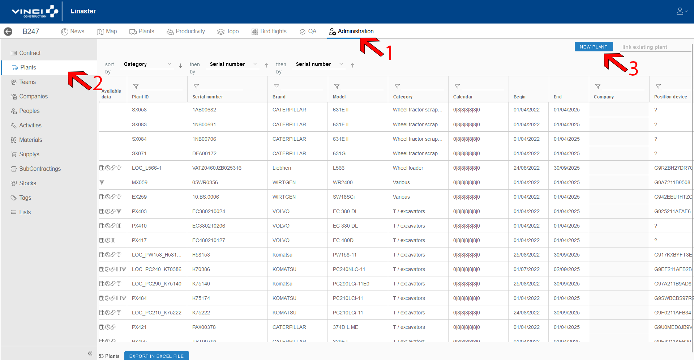
Task: Open the first then-by Serial number dropdown
Action: click(233, 64)
